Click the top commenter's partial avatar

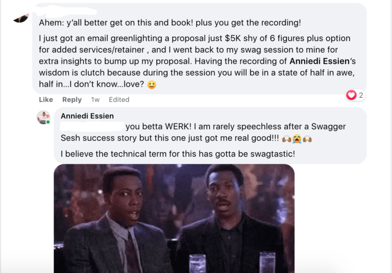click(x=21, y=18)
